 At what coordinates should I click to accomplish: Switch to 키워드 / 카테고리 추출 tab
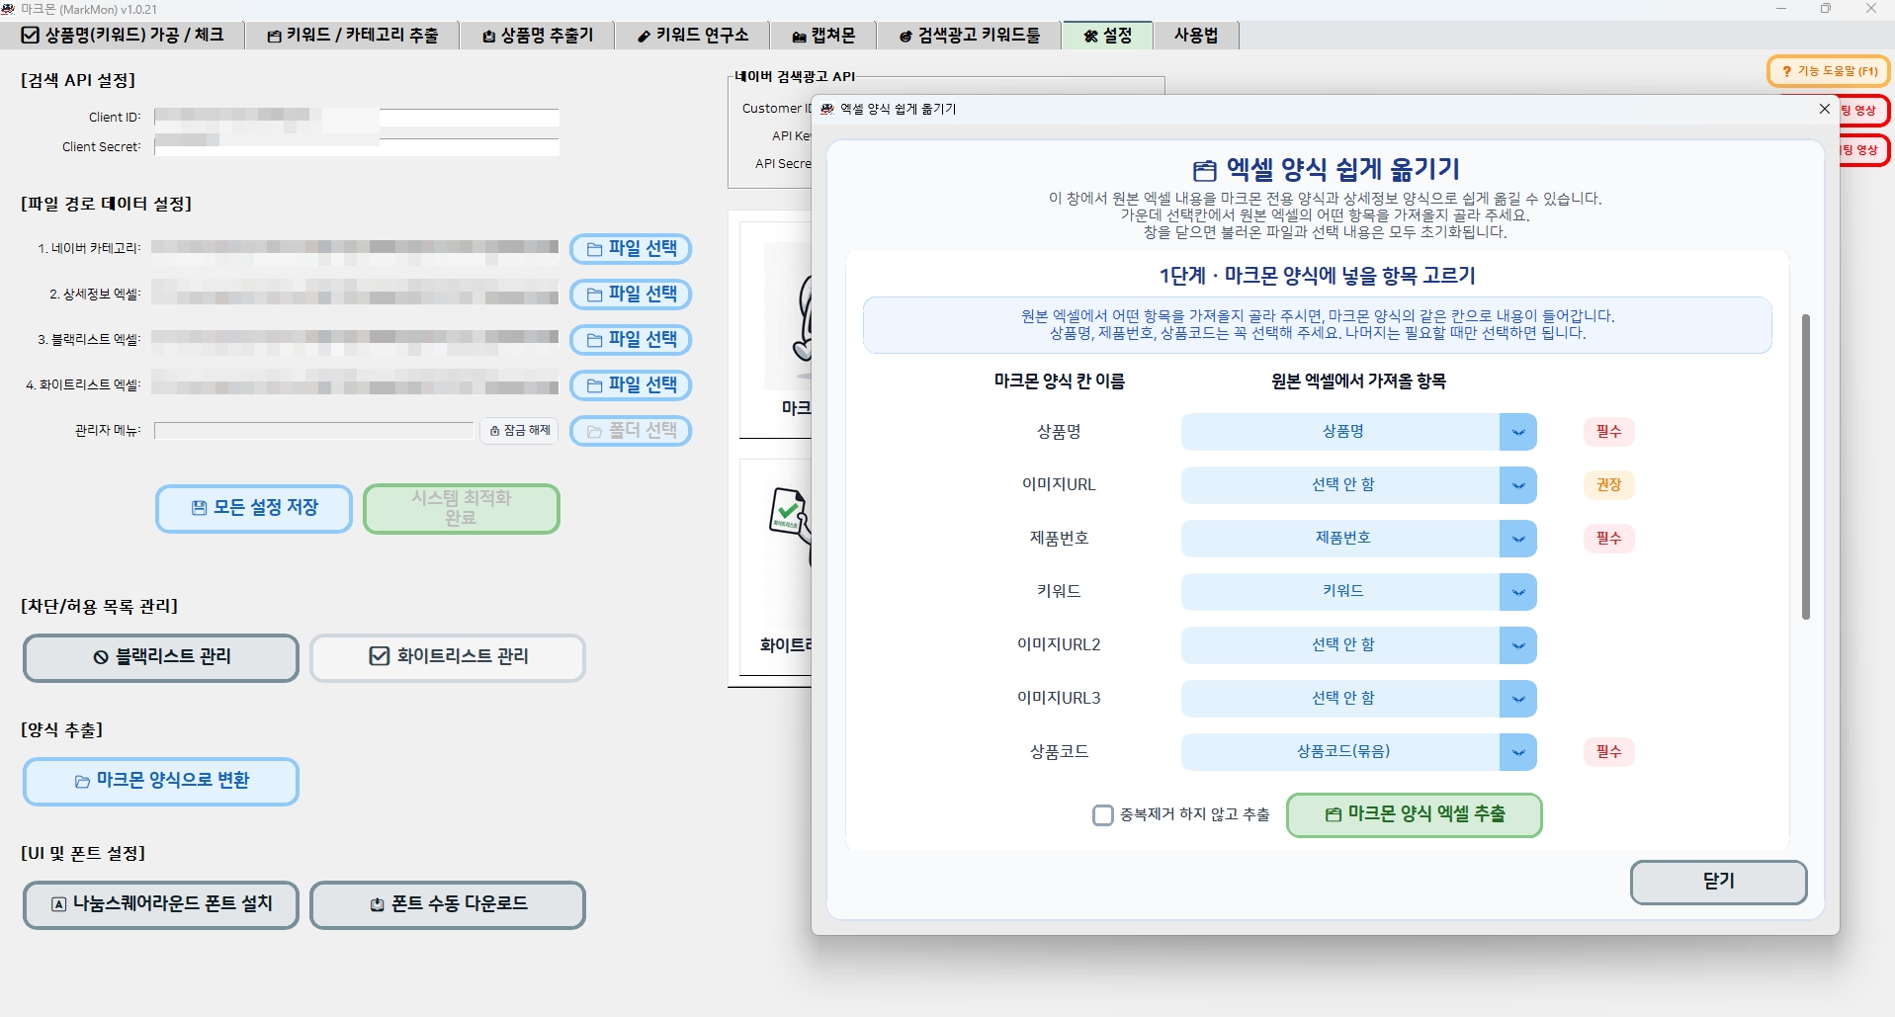point(353,36)
